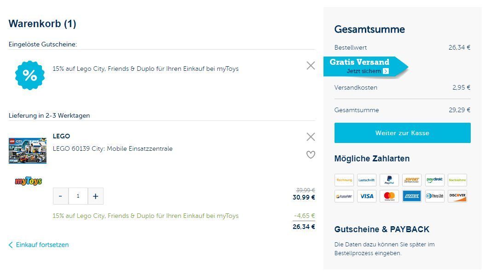Image resolution: width=485 pixels, height=274 pixels.
Task: Add LEGO item to wishlist heart
Action: [x=311, y=155]
